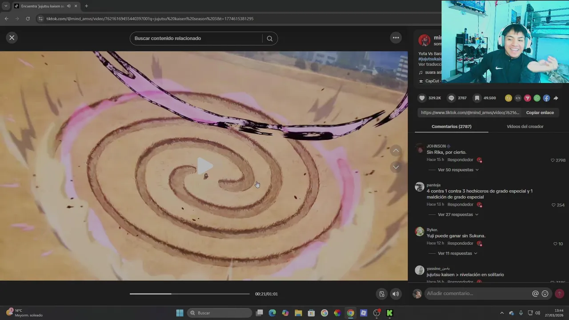Viewport: 569px width, 320px height.
Task: Open the weather widget showing 16°C
Action: pos(24,313)
